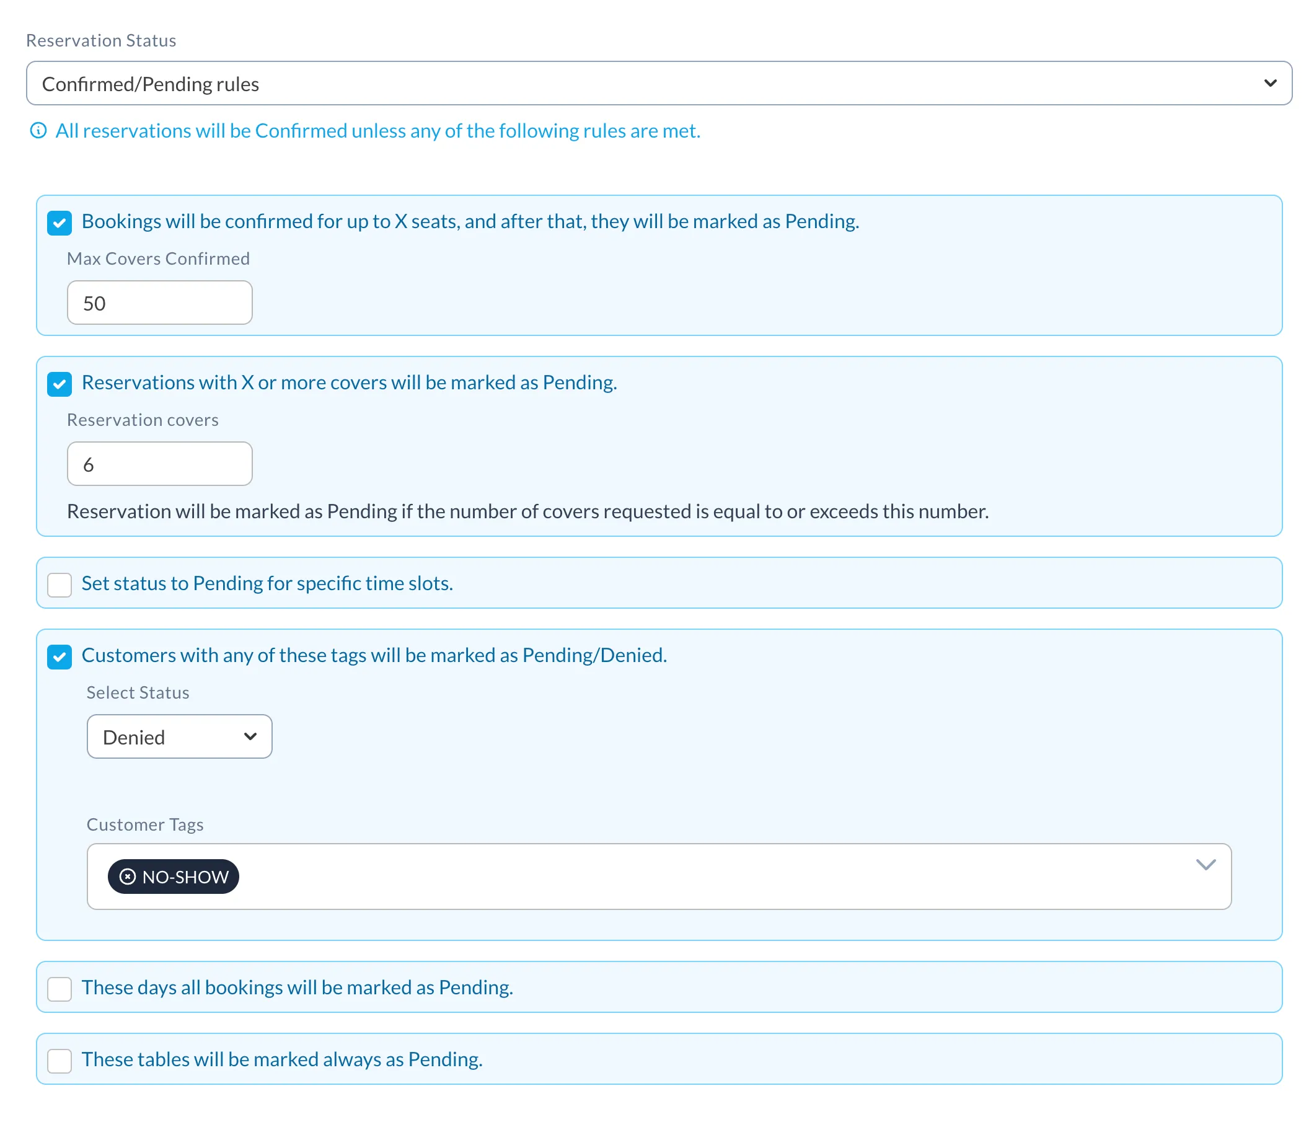1314x1122 pixels.
Task: Click the Max Covers Confirmed input field
Action: pyautogui.click(x=160, y=303)
